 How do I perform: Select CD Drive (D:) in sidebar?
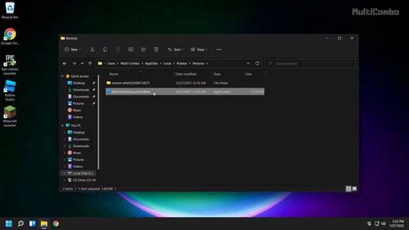[84, 180]
